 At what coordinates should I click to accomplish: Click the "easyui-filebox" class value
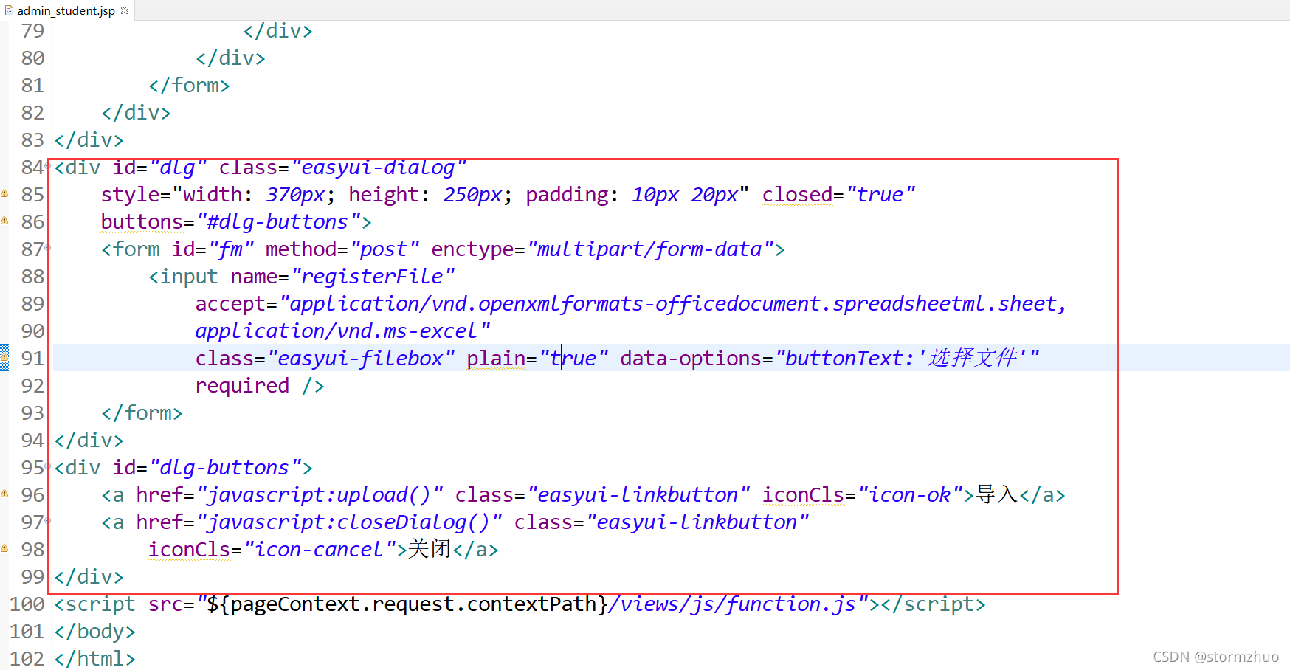click(x=361, y=359)
